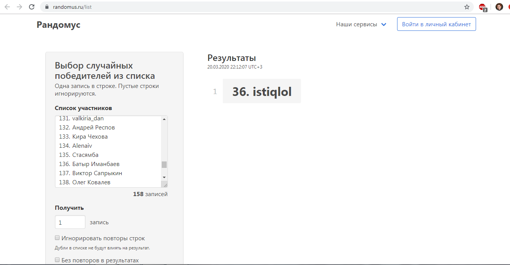Screen dimensions: 510x265
Task: Click the winner result '36. istiqlol'
Action: 262,92
